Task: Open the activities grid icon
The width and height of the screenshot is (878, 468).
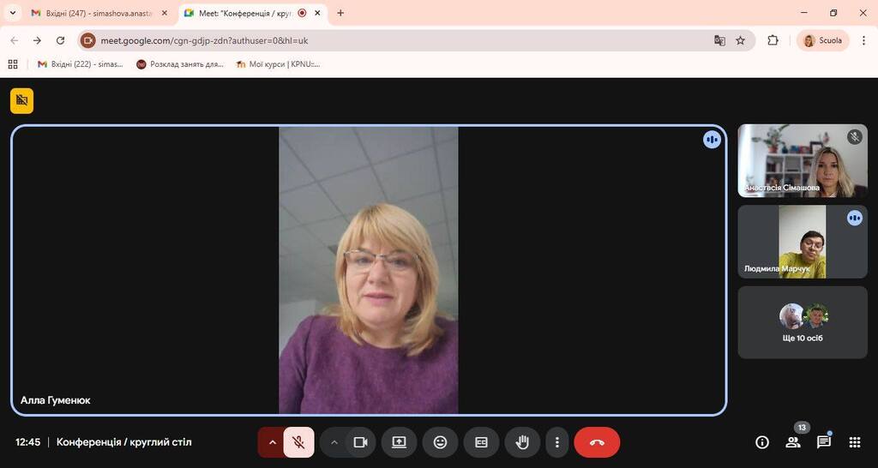Action: pos(854,442)
